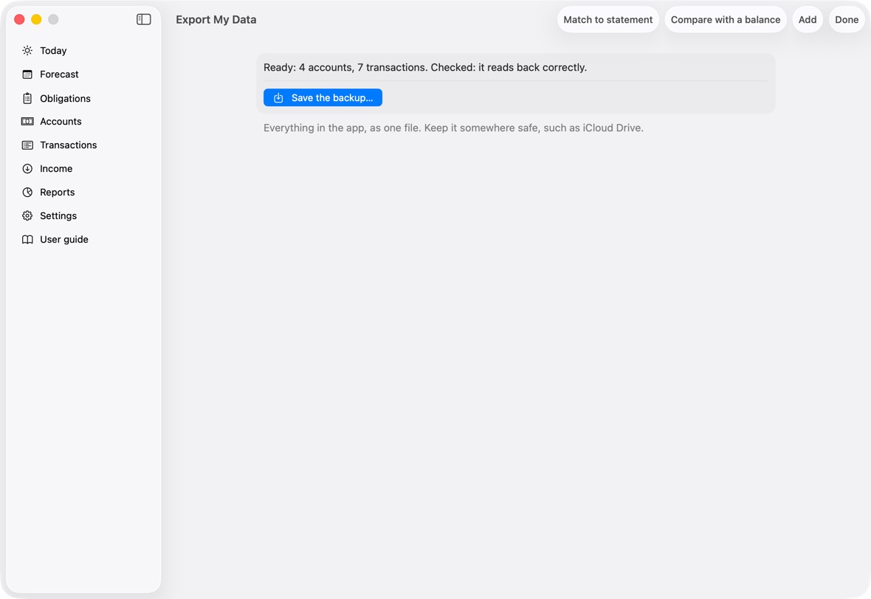Select Income in the sidebar
The image size is (871, 599).
tap(56, 169)
